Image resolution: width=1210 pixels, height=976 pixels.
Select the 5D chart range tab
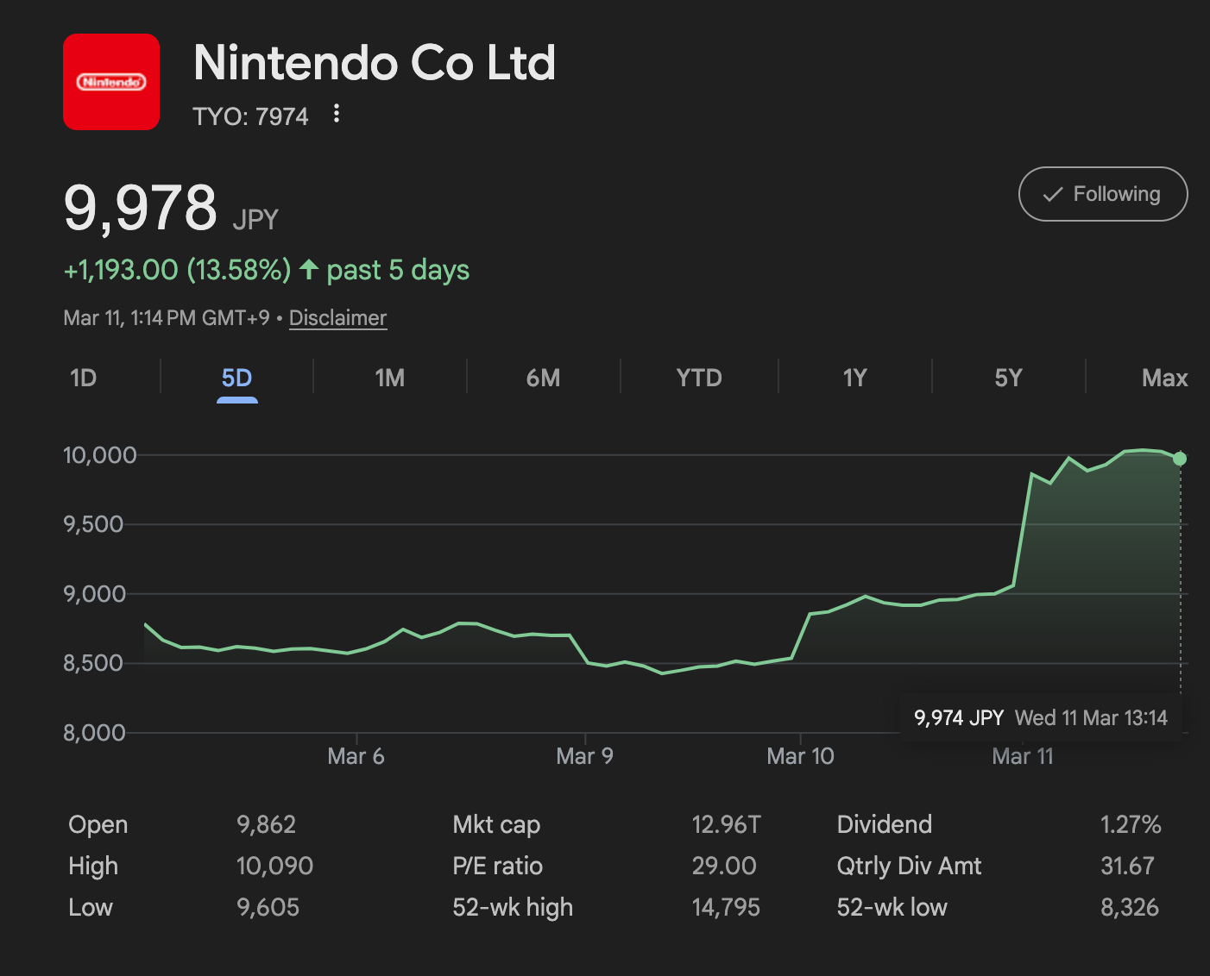(236, 378)
